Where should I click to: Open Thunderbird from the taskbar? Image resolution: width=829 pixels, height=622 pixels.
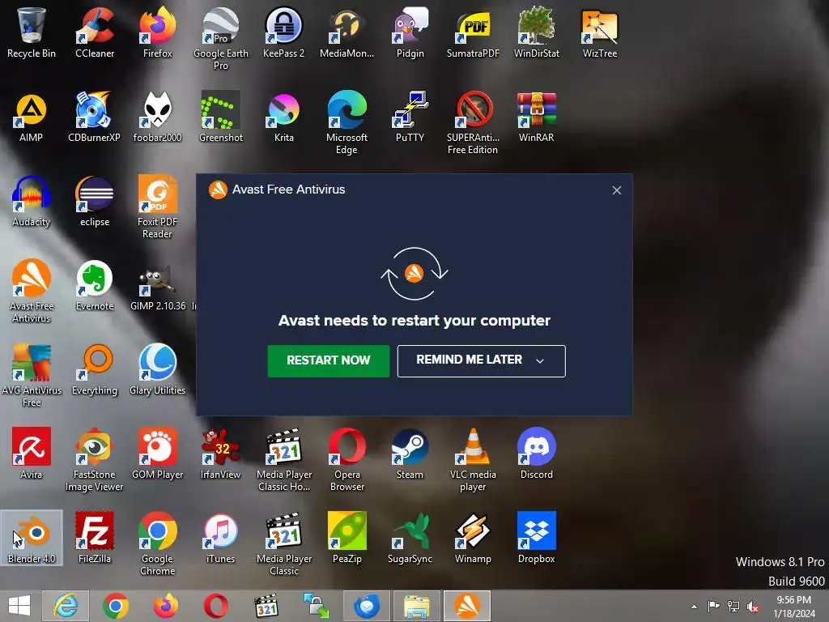tap(367, 606)
